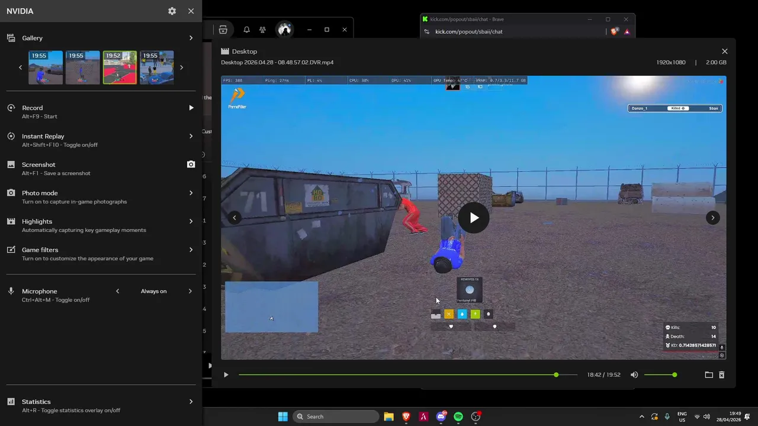
Task: Show next gallery thumbnails
Action: tap(181, 67)
